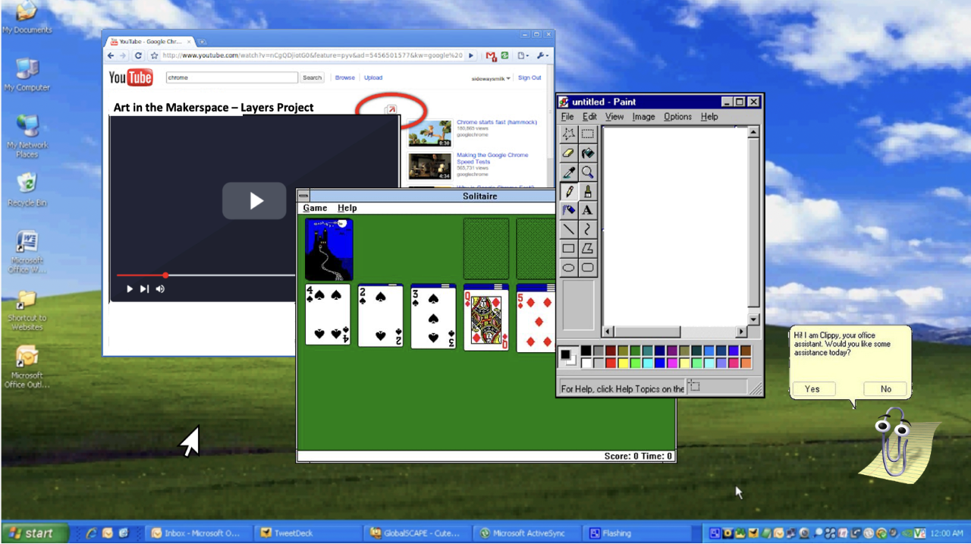Image resolution: width=971 pixels, height=544 pixels.
Task: Choose the Brush tool in Paint
Action: tap(588, 191)
